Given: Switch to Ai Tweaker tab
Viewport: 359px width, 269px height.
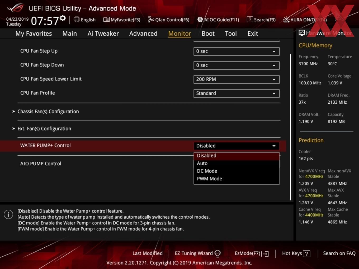Looking at the screenshot, I should pyautogui.click(x=103, y=33).
